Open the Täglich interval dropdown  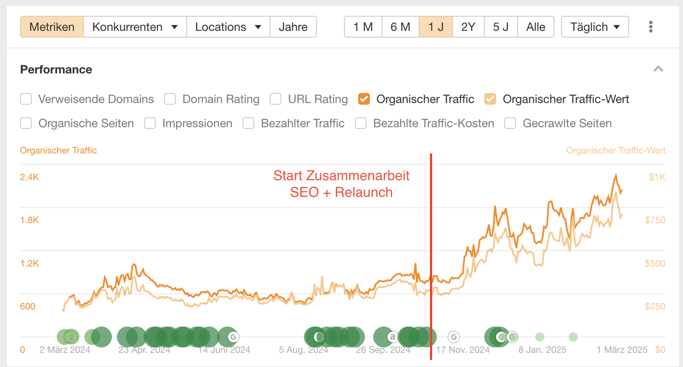[x=594, y=27]
